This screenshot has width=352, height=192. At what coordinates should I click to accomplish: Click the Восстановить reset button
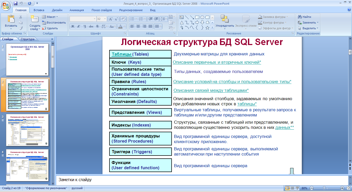point(54,23)
